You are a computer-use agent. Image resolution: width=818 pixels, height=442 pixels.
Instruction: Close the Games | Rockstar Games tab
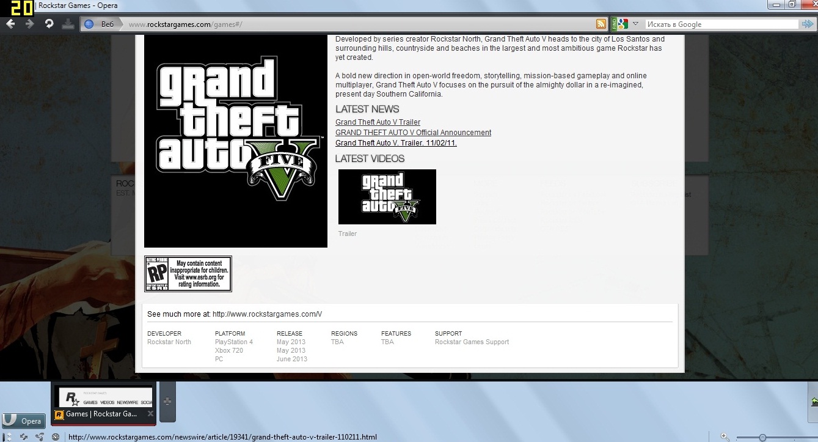[150, 414]
